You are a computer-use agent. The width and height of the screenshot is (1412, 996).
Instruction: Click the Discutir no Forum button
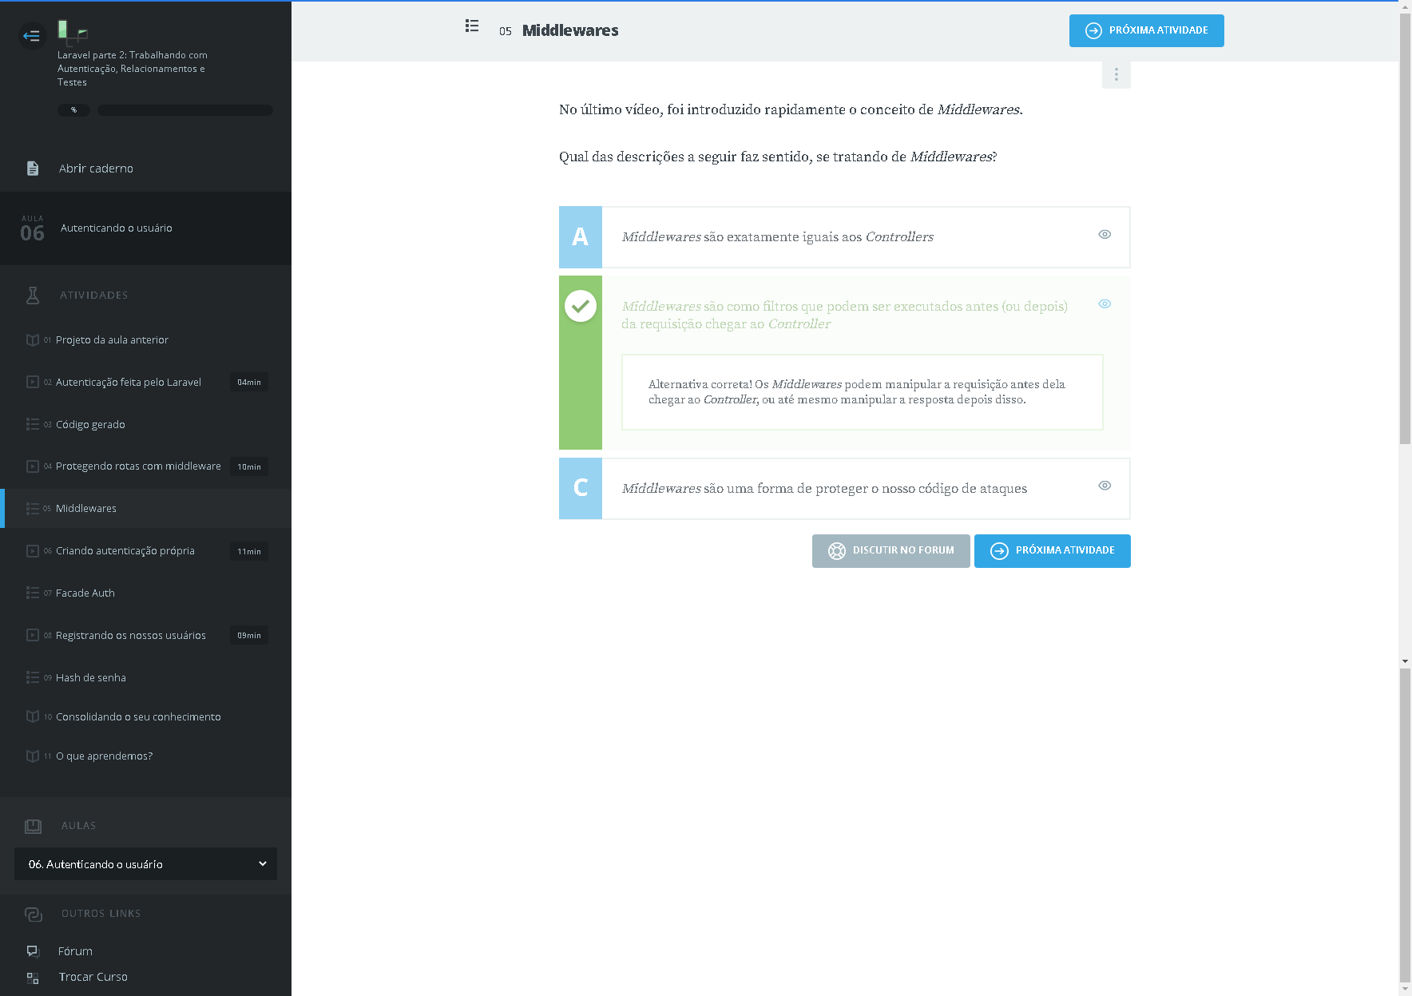890,551
